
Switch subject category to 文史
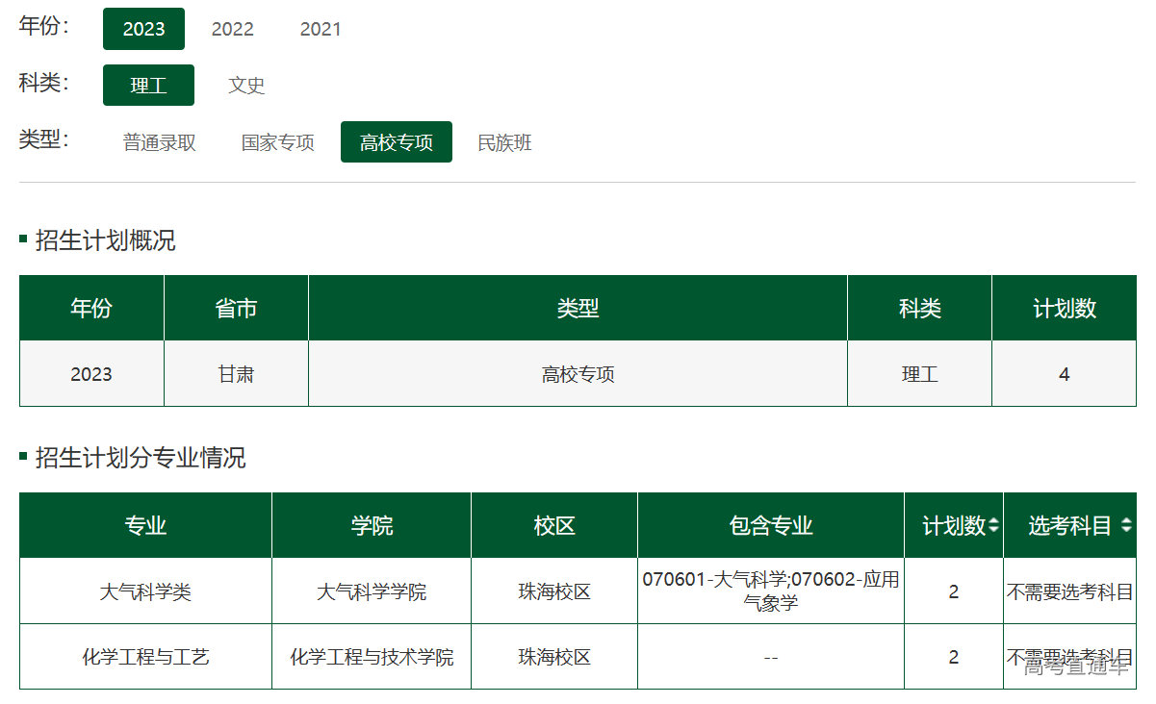pos(246,86)
